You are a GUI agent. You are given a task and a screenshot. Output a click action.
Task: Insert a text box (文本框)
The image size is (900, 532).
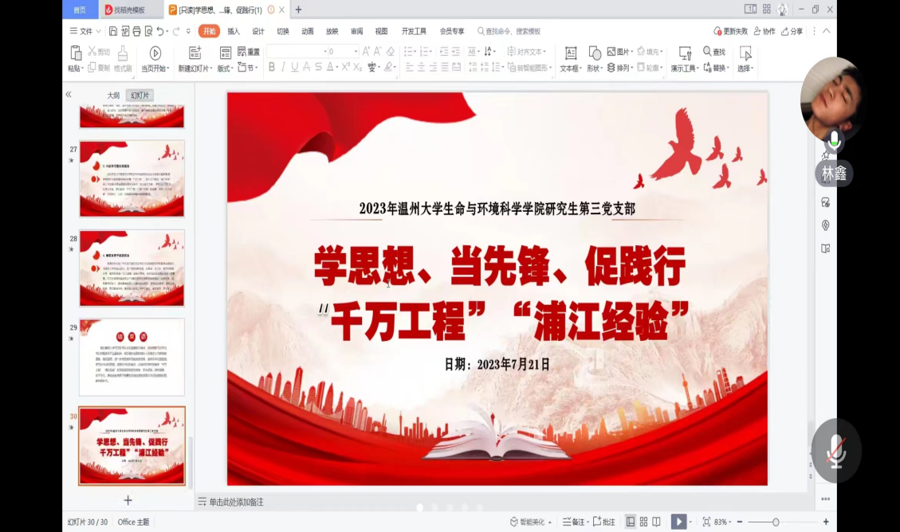[571, 53]
